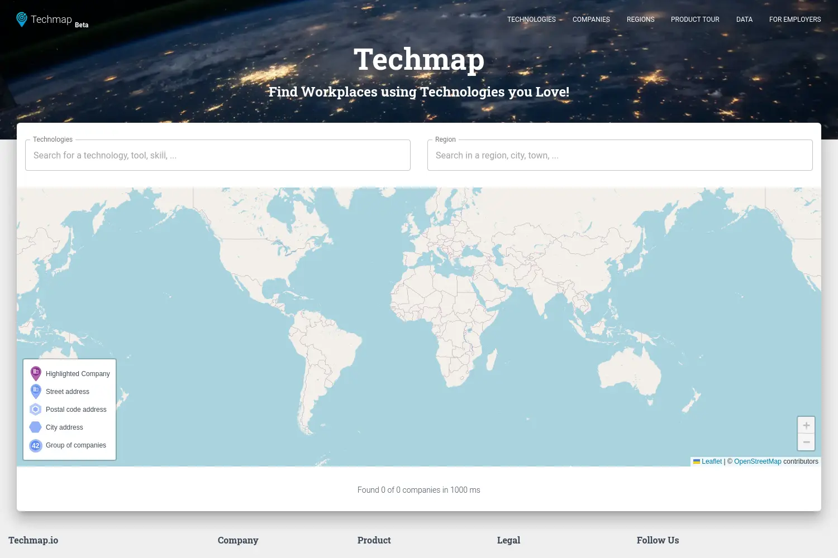The image size is (838, 558).
Task: Click Australia on the world map
Action: [x=630, y=371]
